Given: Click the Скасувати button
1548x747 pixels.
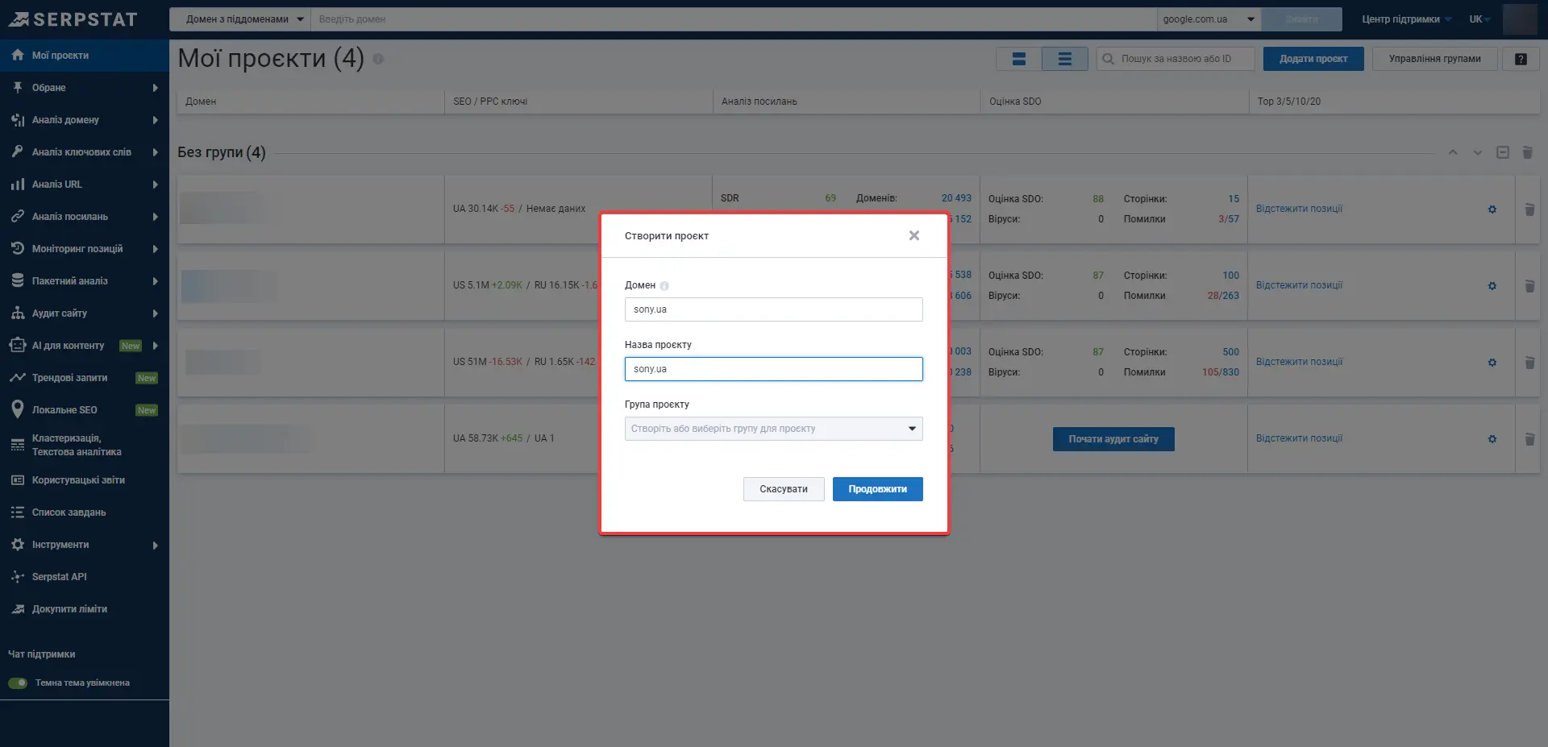Looking at the screenshot, I should 784,489.
